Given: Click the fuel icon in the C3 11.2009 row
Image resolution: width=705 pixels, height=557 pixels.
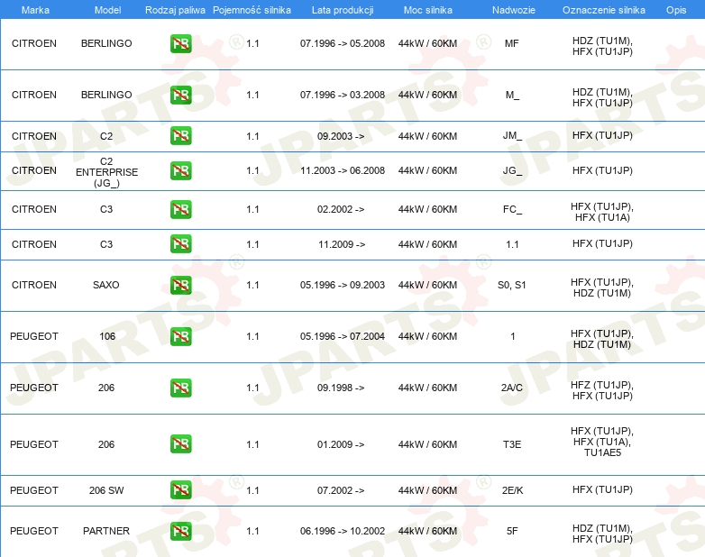Looking at the screenshot, I should pyautogui.click(x=180, y=244).
